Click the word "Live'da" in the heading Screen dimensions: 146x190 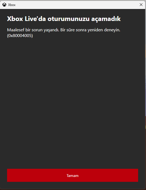tap(35, 19)
